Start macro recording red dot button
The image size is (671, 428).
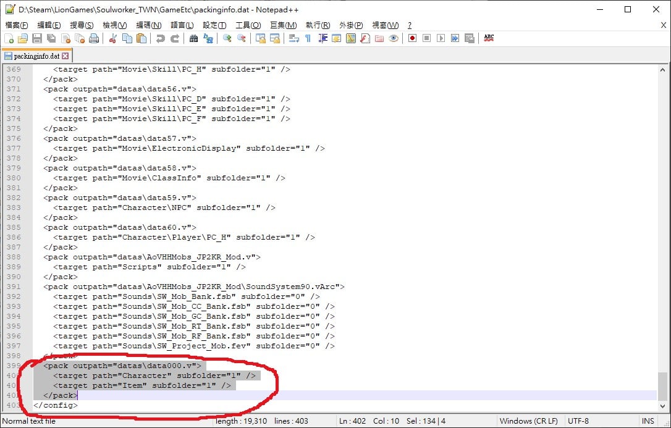(413, 38)
